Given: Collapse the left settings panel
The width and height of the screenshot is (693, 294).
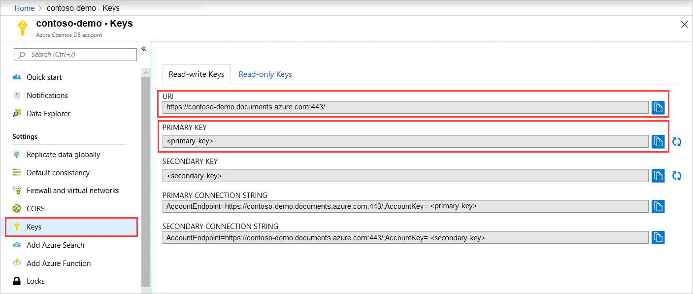Looking at the screenshot, I should click(143, 49).
